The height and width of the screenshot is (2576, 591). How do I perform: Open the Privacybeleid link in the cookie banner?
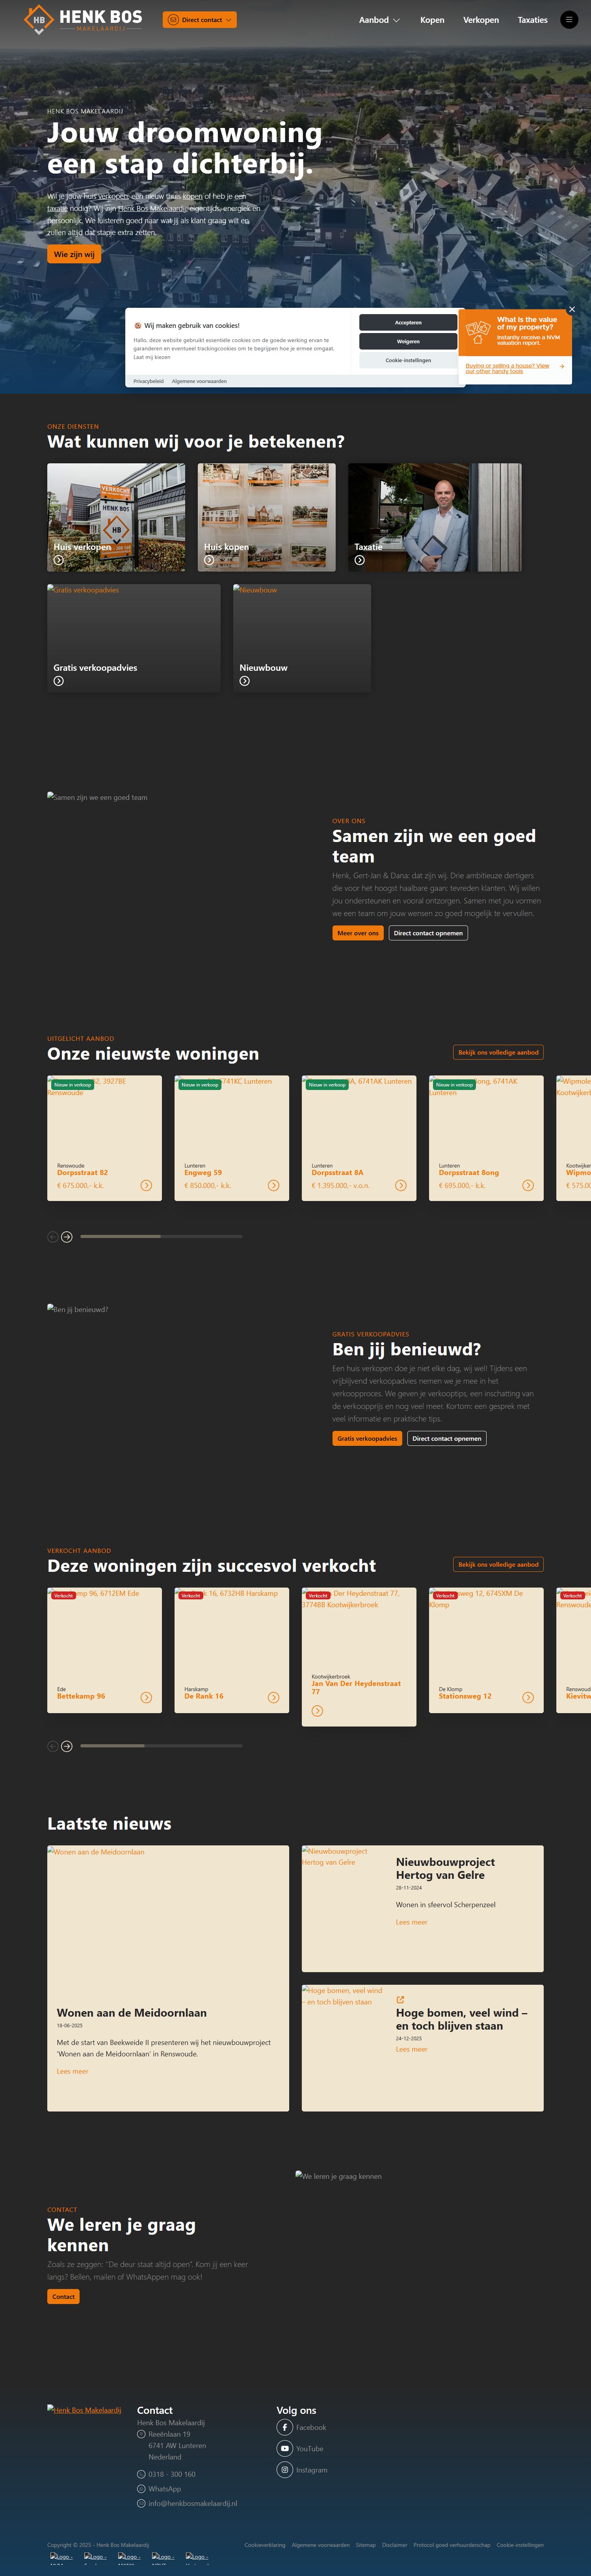point(148,381)
